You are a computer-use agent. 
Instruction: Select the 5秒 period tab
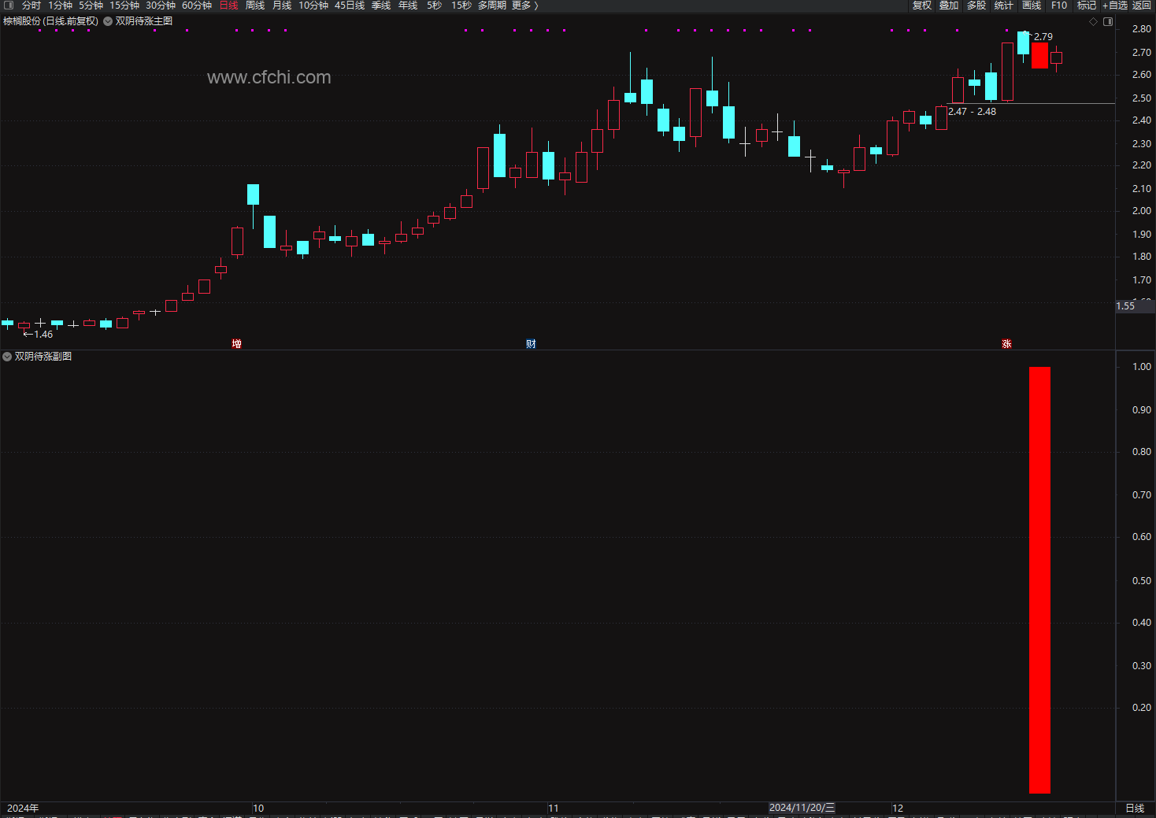coord(435,6)
